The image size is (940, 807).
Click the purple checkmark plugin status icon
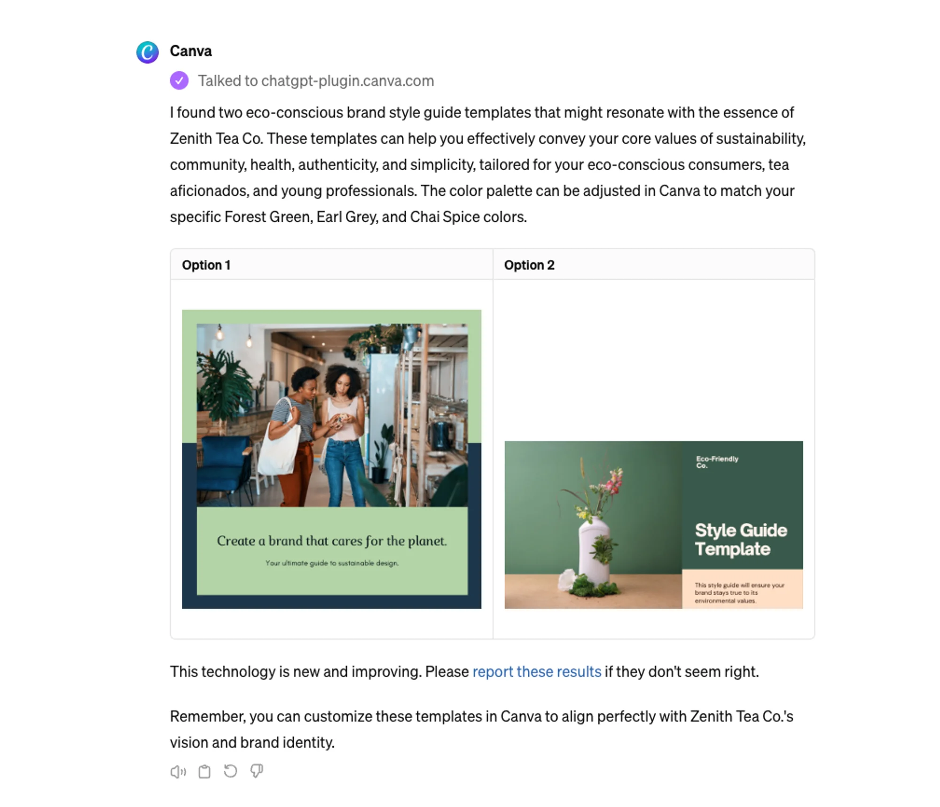coord(179,80)
